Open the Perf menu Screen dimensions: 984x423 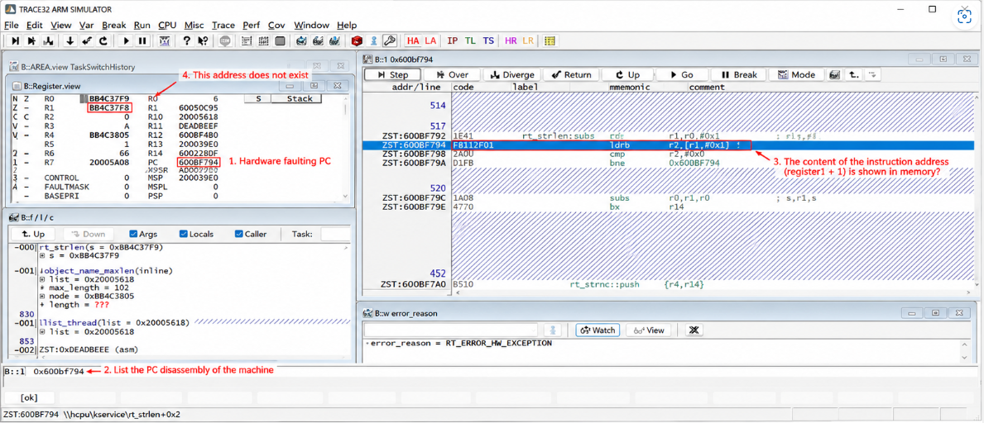[x=252, y=25]
